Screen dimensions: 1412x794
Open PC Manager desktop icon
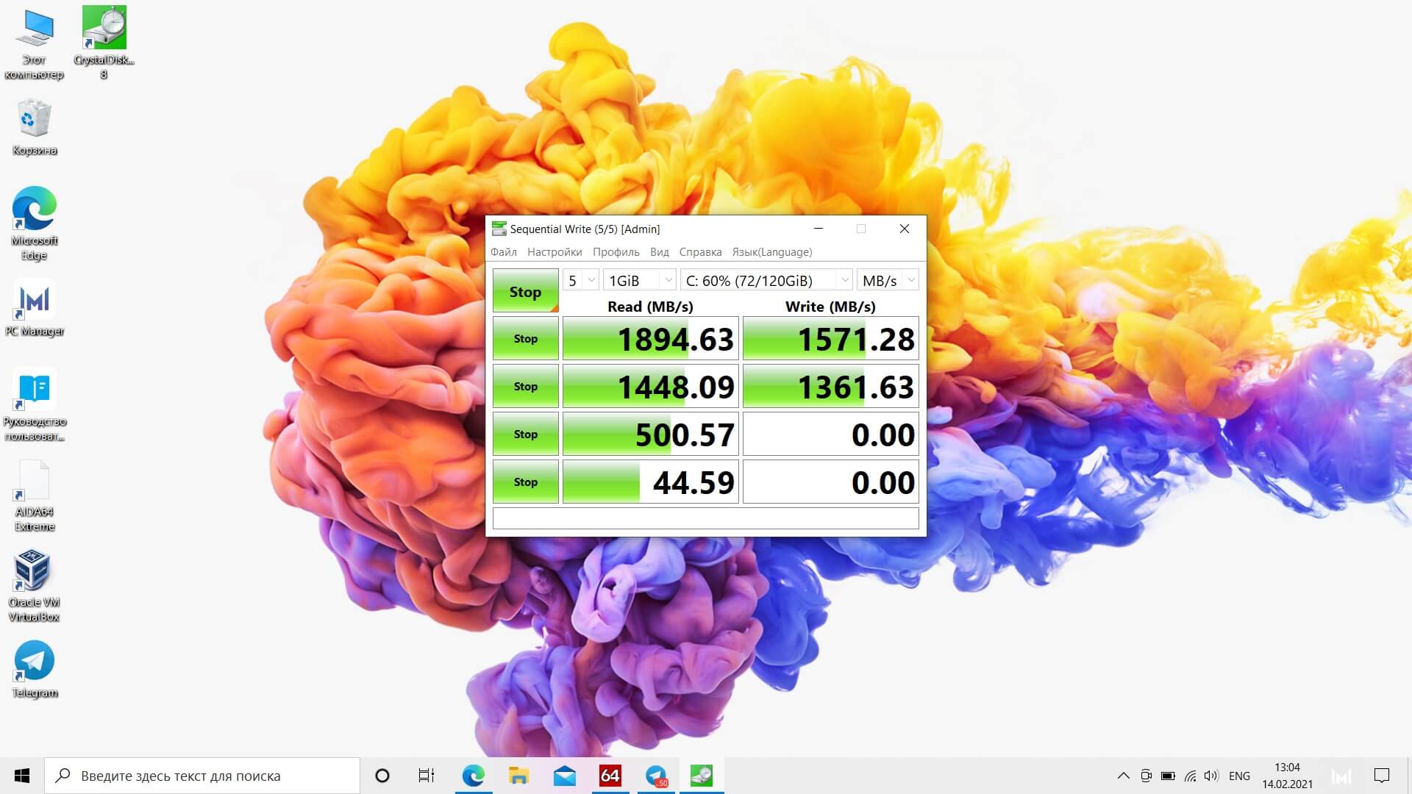34,307
